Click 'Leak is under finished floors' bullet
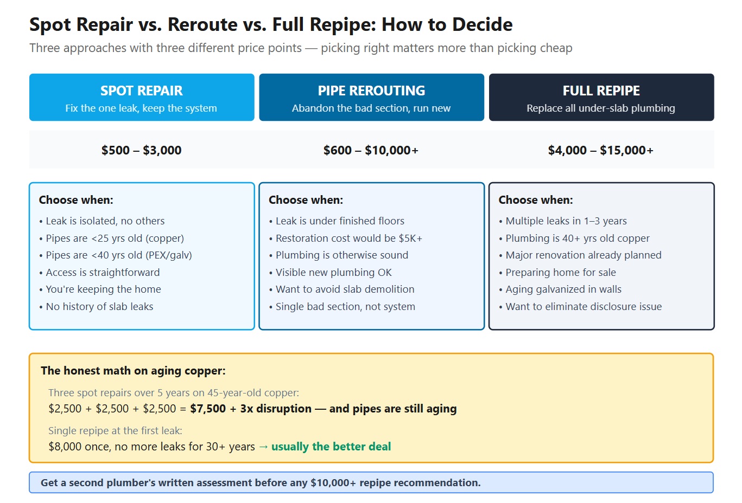 [337, 221]
